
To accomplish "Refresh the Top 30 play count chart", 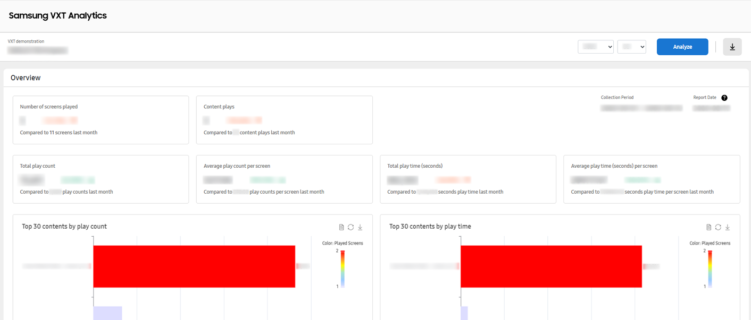I will click(351, 227).
